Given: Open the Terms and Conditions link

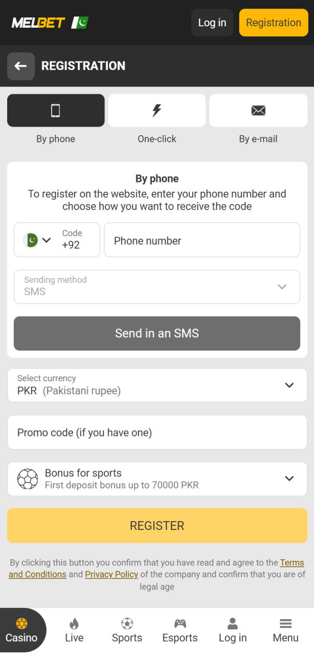Looking at the screenshot, I should [292, 562].
